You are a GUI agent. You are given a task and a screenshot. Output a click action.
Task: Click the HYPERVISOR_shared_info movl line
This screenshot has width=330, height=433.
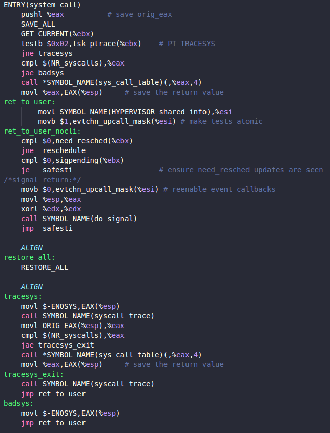tap(135, 112)
